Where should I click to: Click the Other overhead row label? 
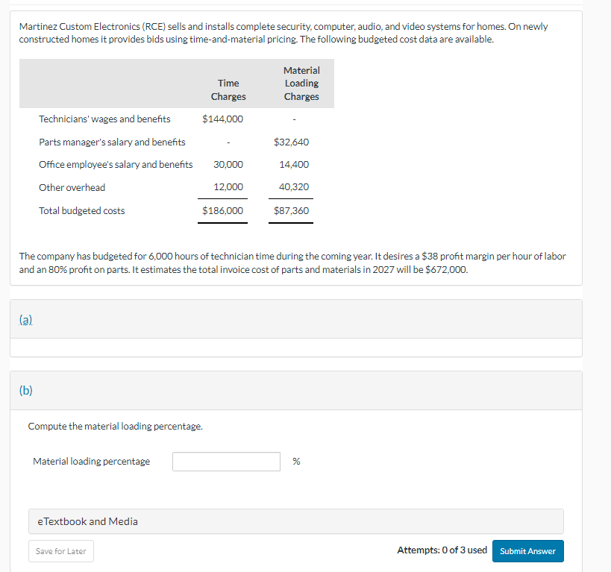72,187
